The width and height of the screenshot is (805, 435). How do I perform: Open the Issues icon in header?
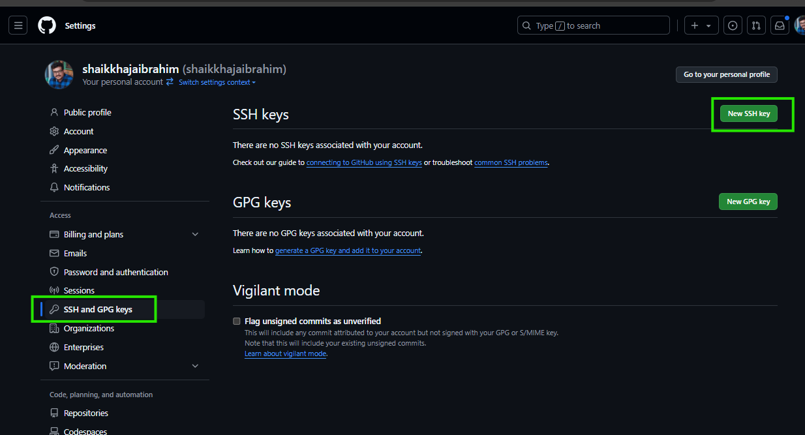(733, 25)
